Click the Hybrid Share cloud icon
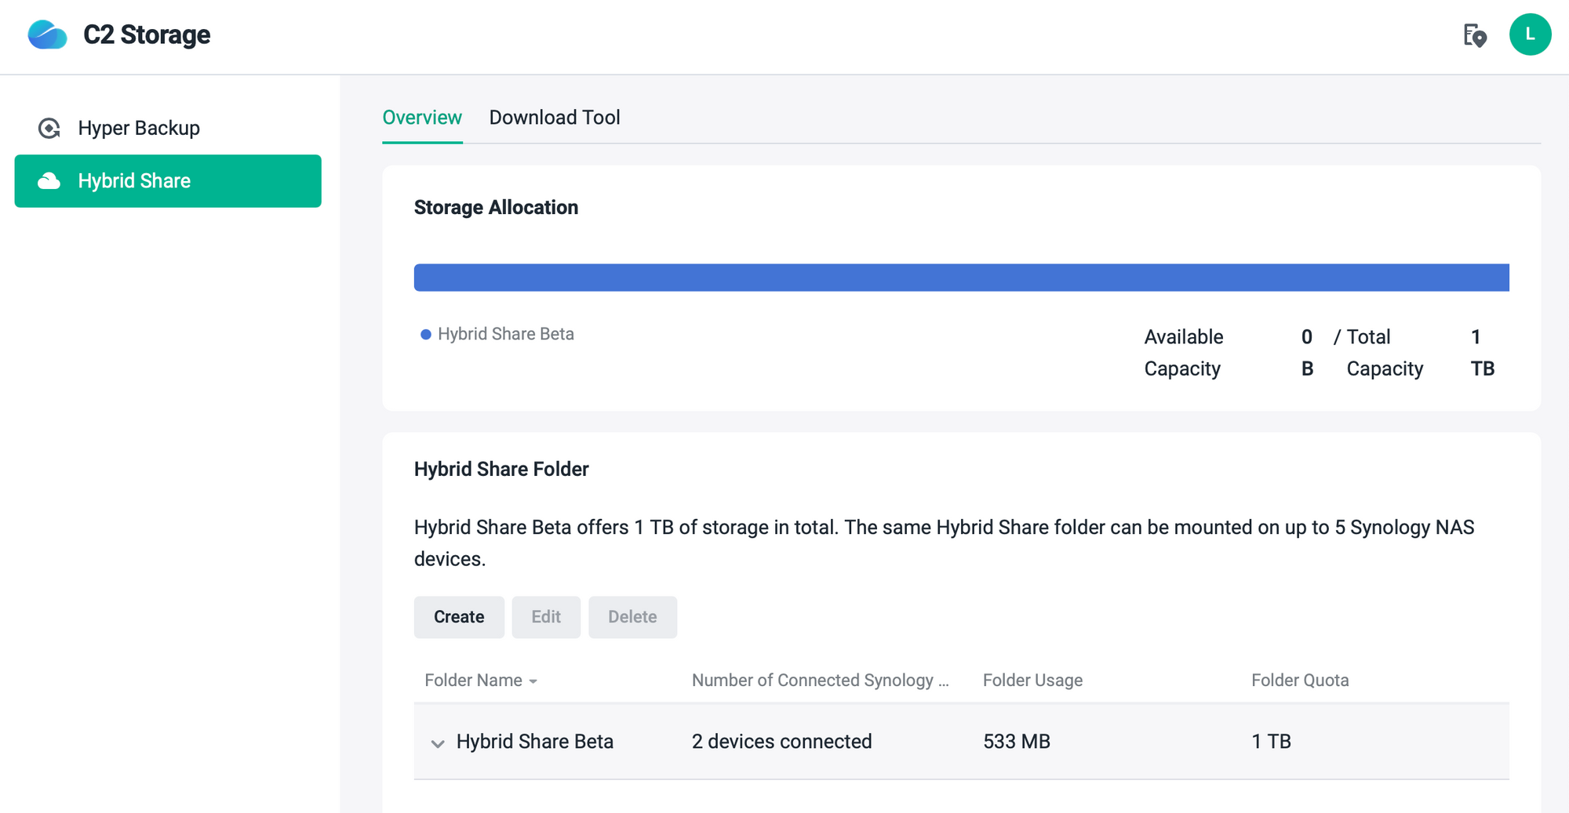This screenshot has height=813, width=1569. coord(49,181)
